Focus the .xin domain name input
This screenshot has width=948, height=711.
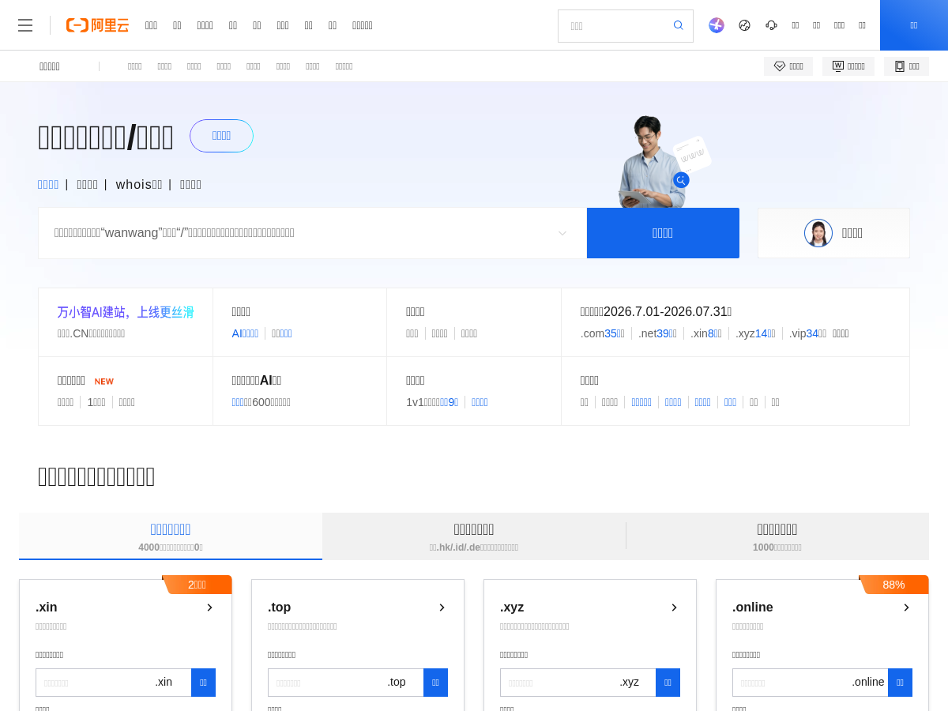95,683
